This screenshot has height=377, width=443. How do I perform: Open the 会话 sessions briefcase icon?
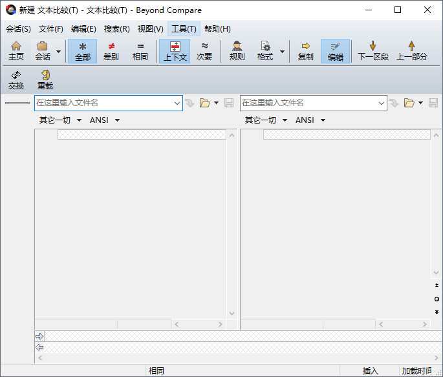[43, 51]
